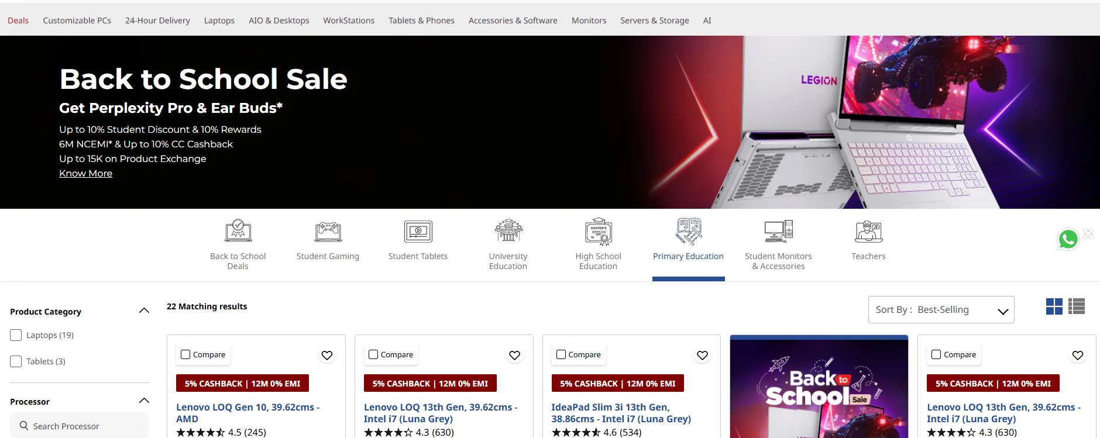
Task: Check Compare for Lenovo LOQ Gen 10 AMD
Action: 185,354
